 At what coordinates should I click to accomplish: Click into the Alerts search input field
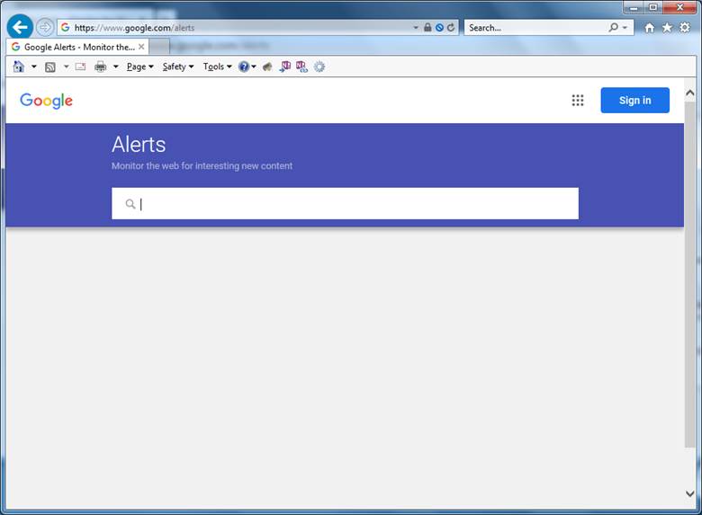click(345, 203)
